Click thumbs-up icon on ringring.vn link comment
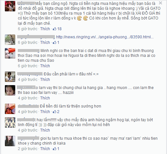 click(x=54, y=43)
